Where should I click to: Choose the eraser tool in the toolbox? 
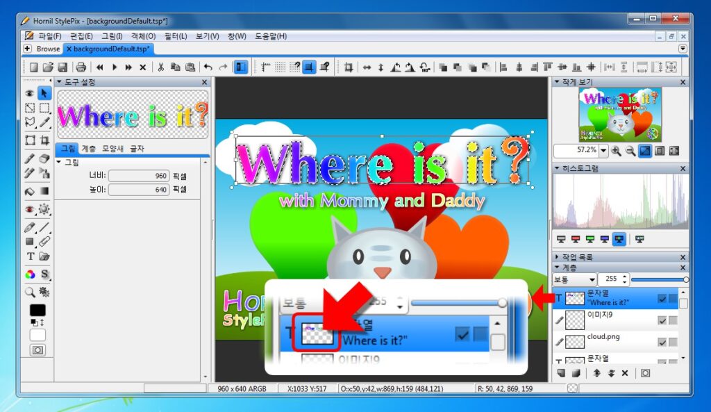(x=44, y=158)
